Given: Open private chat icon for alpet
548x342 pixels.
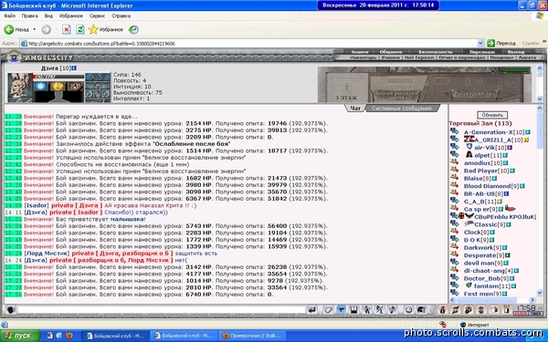Looking at the screenshot, I should point(455,155).
